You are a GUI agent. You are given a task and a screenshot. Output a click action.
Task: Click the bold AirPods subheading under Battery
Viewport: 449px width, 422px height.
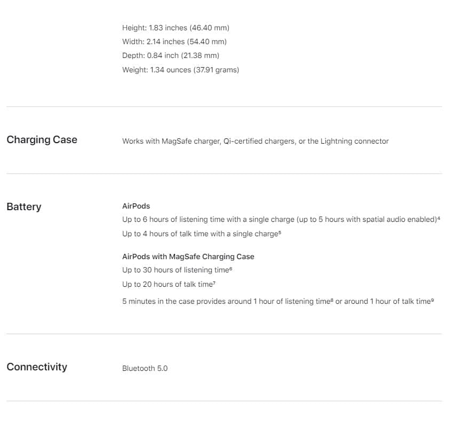click(x=136, y=206)
